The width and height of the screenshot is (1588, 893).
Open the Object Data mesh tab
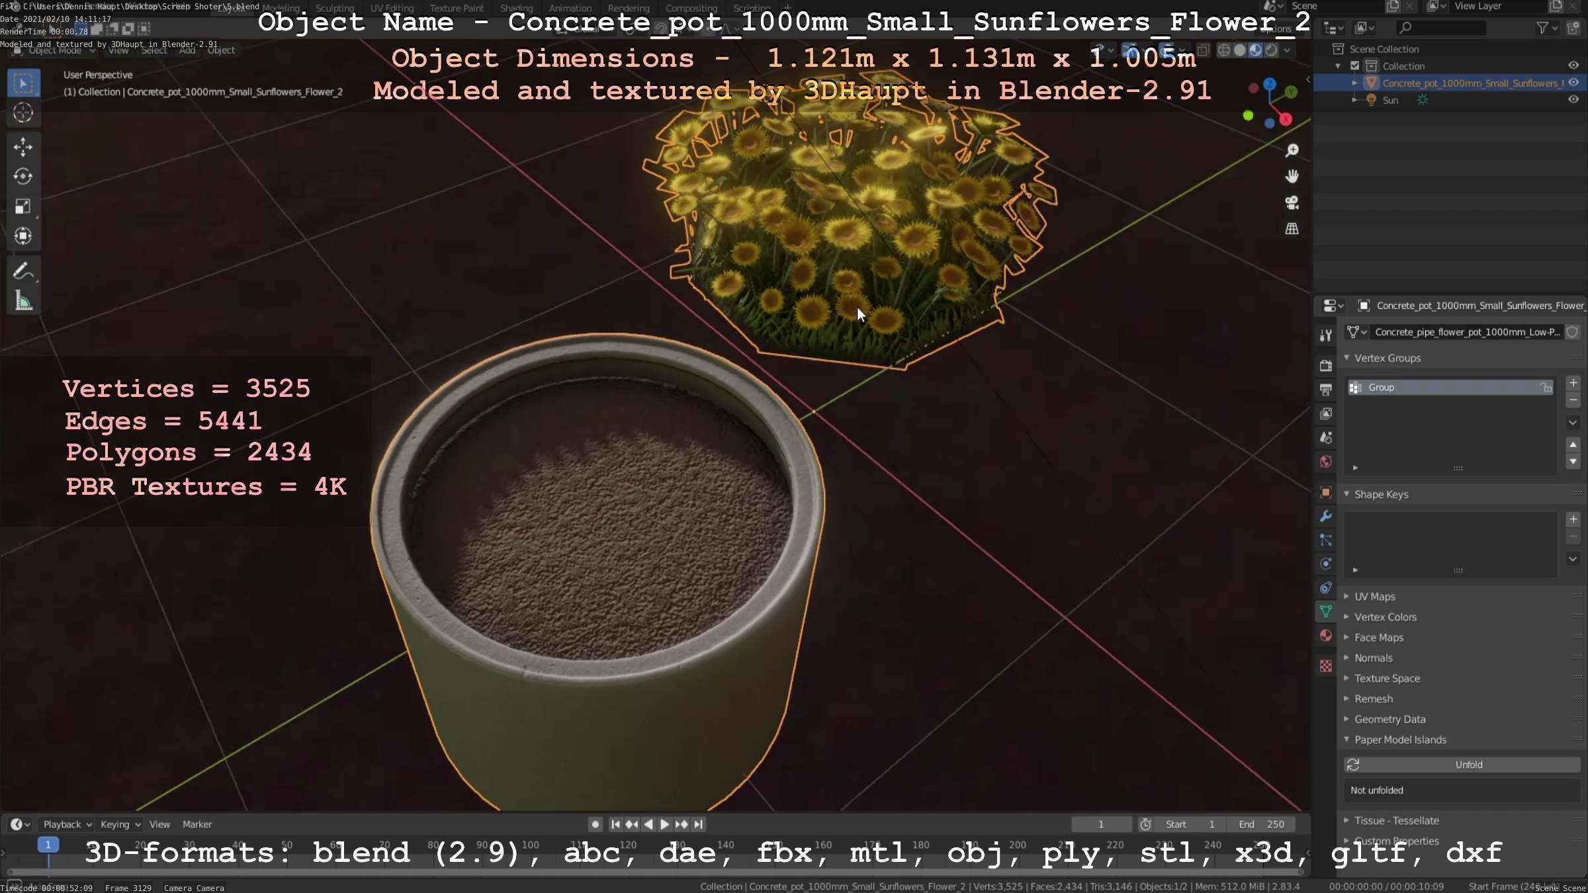tap(1325, 612)
